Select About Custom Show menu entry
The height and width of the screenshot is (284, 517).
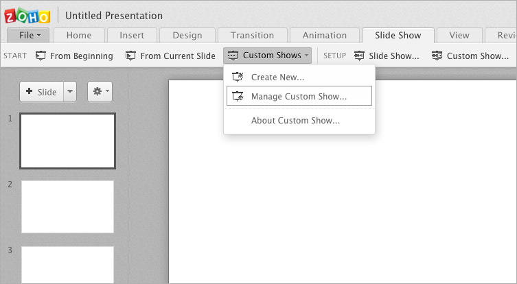tap(295, 121)
